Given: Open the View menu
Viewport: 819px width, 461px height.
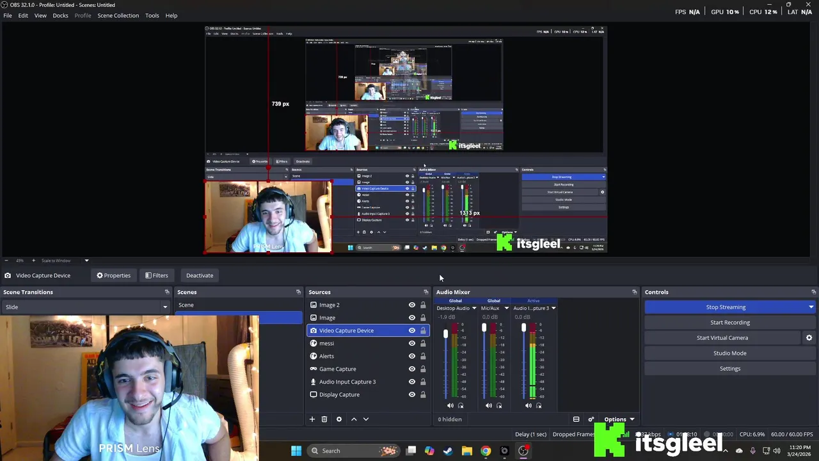Looking at the screenshot, I should click(40, 15).
